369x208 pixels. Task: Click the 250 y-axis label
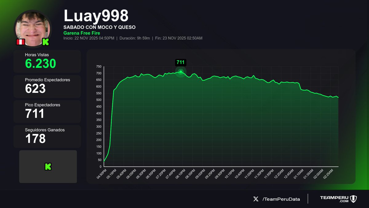click(x=98, y=133)
